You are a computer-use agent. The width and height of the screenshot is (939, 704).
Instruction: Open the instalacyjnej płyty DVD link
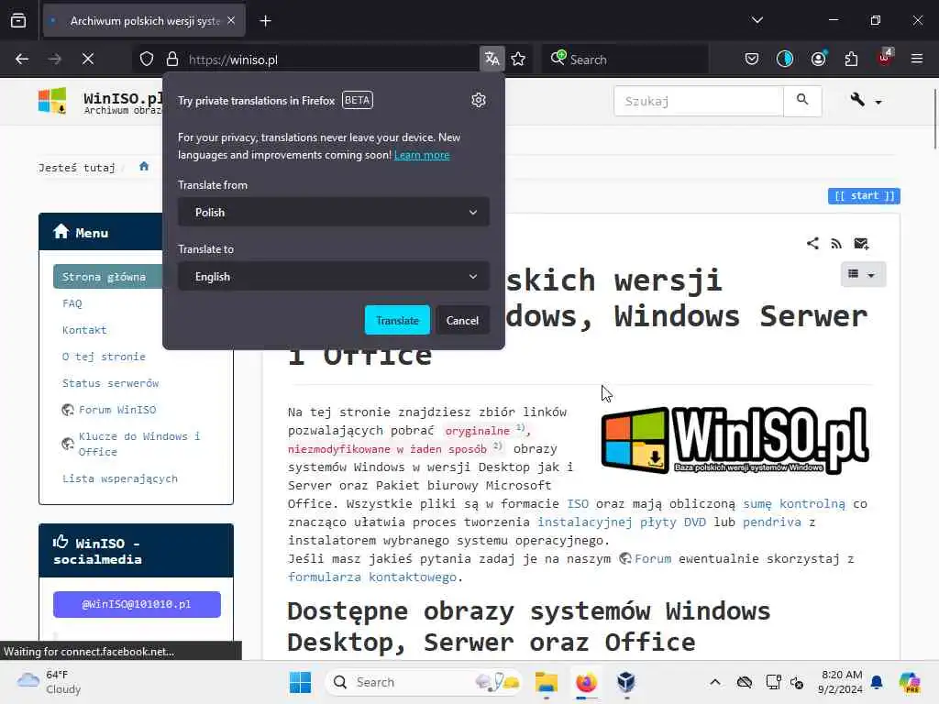[621, 522]
